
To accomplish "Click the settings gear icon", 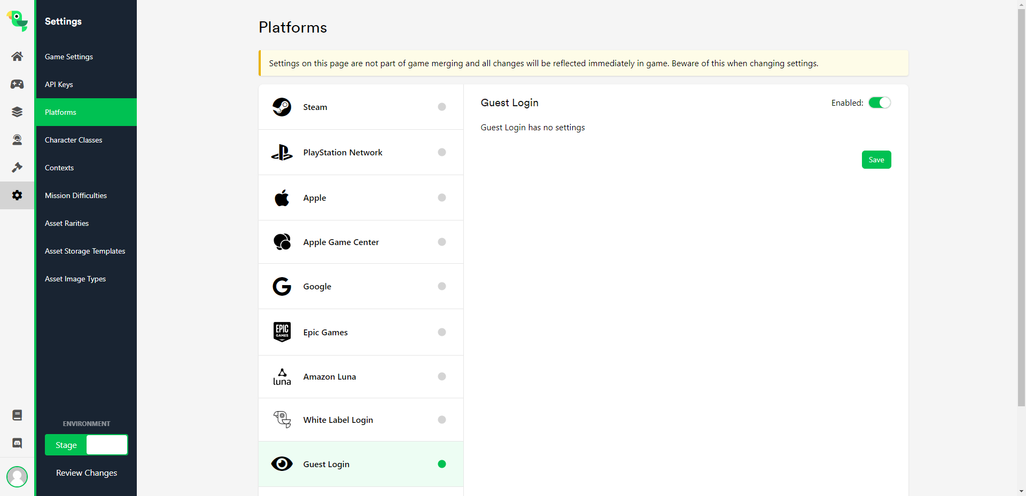I will 17,195.
